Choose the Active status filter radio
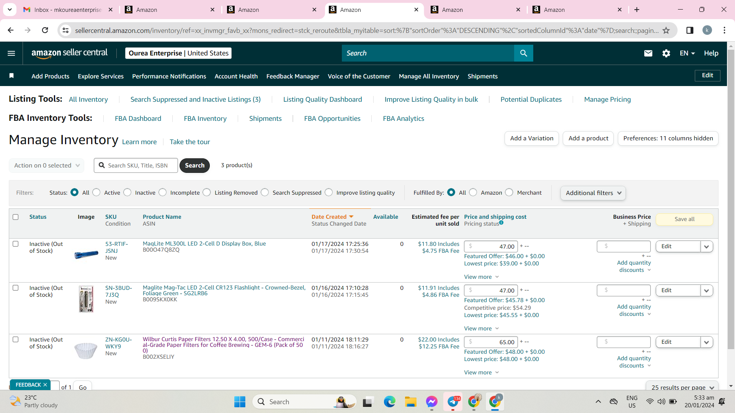Image resolution: width=735 pixels, height=413 pixels. 96,192
